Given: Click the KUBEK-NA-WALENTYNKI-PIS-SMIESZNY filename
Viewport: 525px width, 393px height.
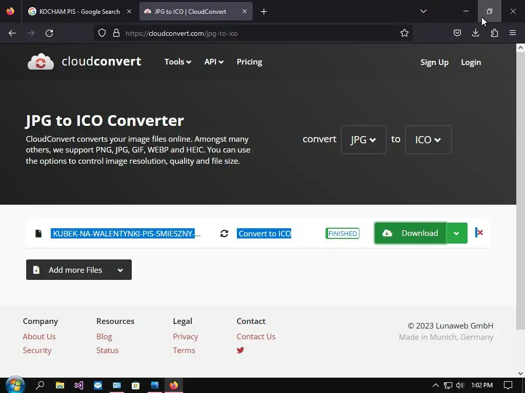Looking at the screenshot, I should point(126,233).
